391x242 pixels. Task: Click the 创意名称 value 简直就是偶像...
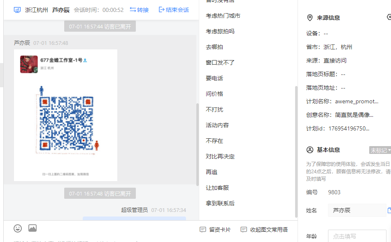(354, 115)
